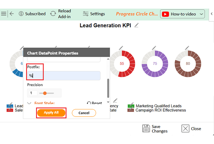Viewport: 214px width, 144px height.
Task: Cancel the DataPoint Properties dialog
Action: click(x=84, y=113)
